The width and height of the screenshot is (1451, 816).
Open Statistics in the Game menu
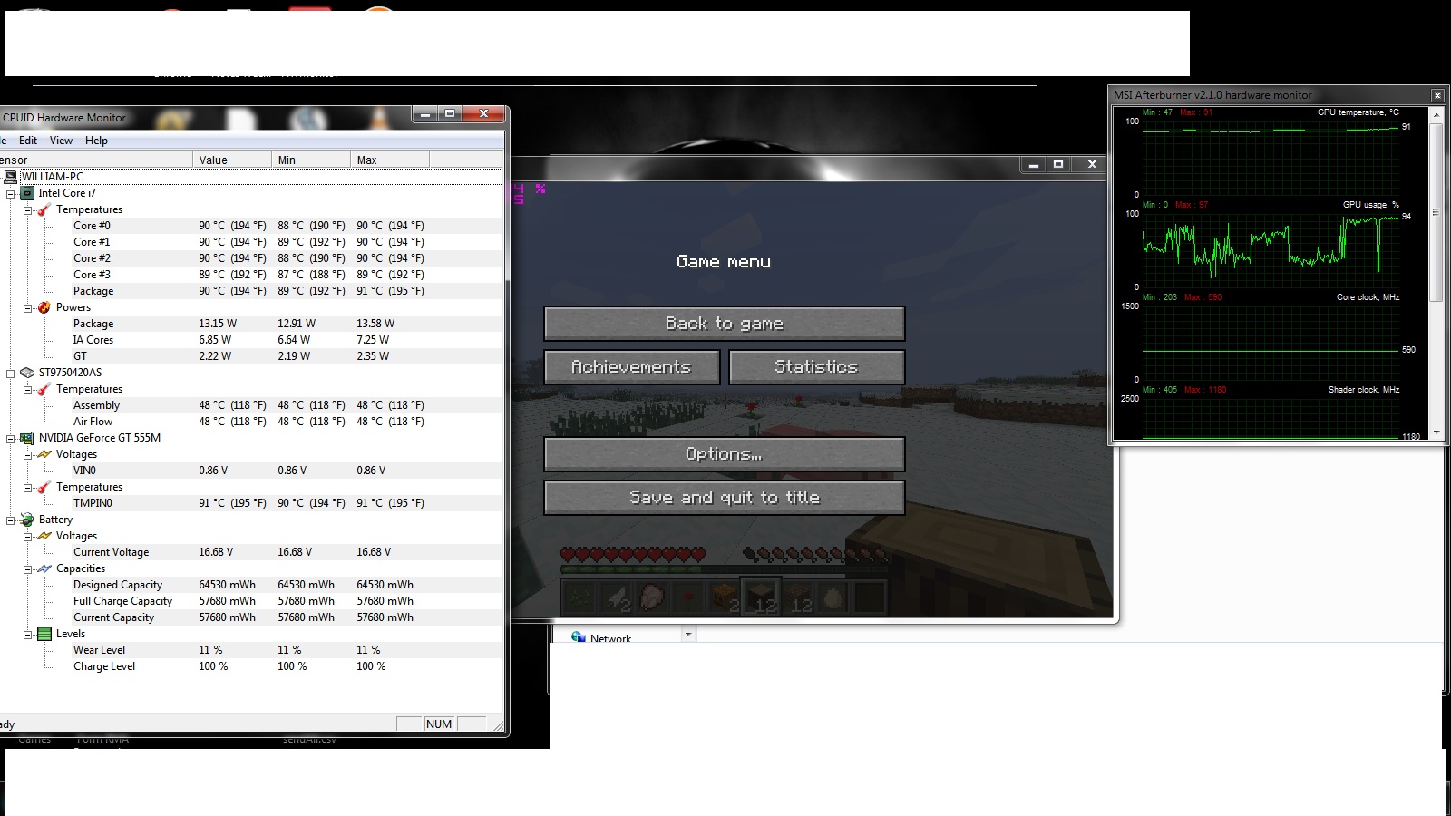817,367
